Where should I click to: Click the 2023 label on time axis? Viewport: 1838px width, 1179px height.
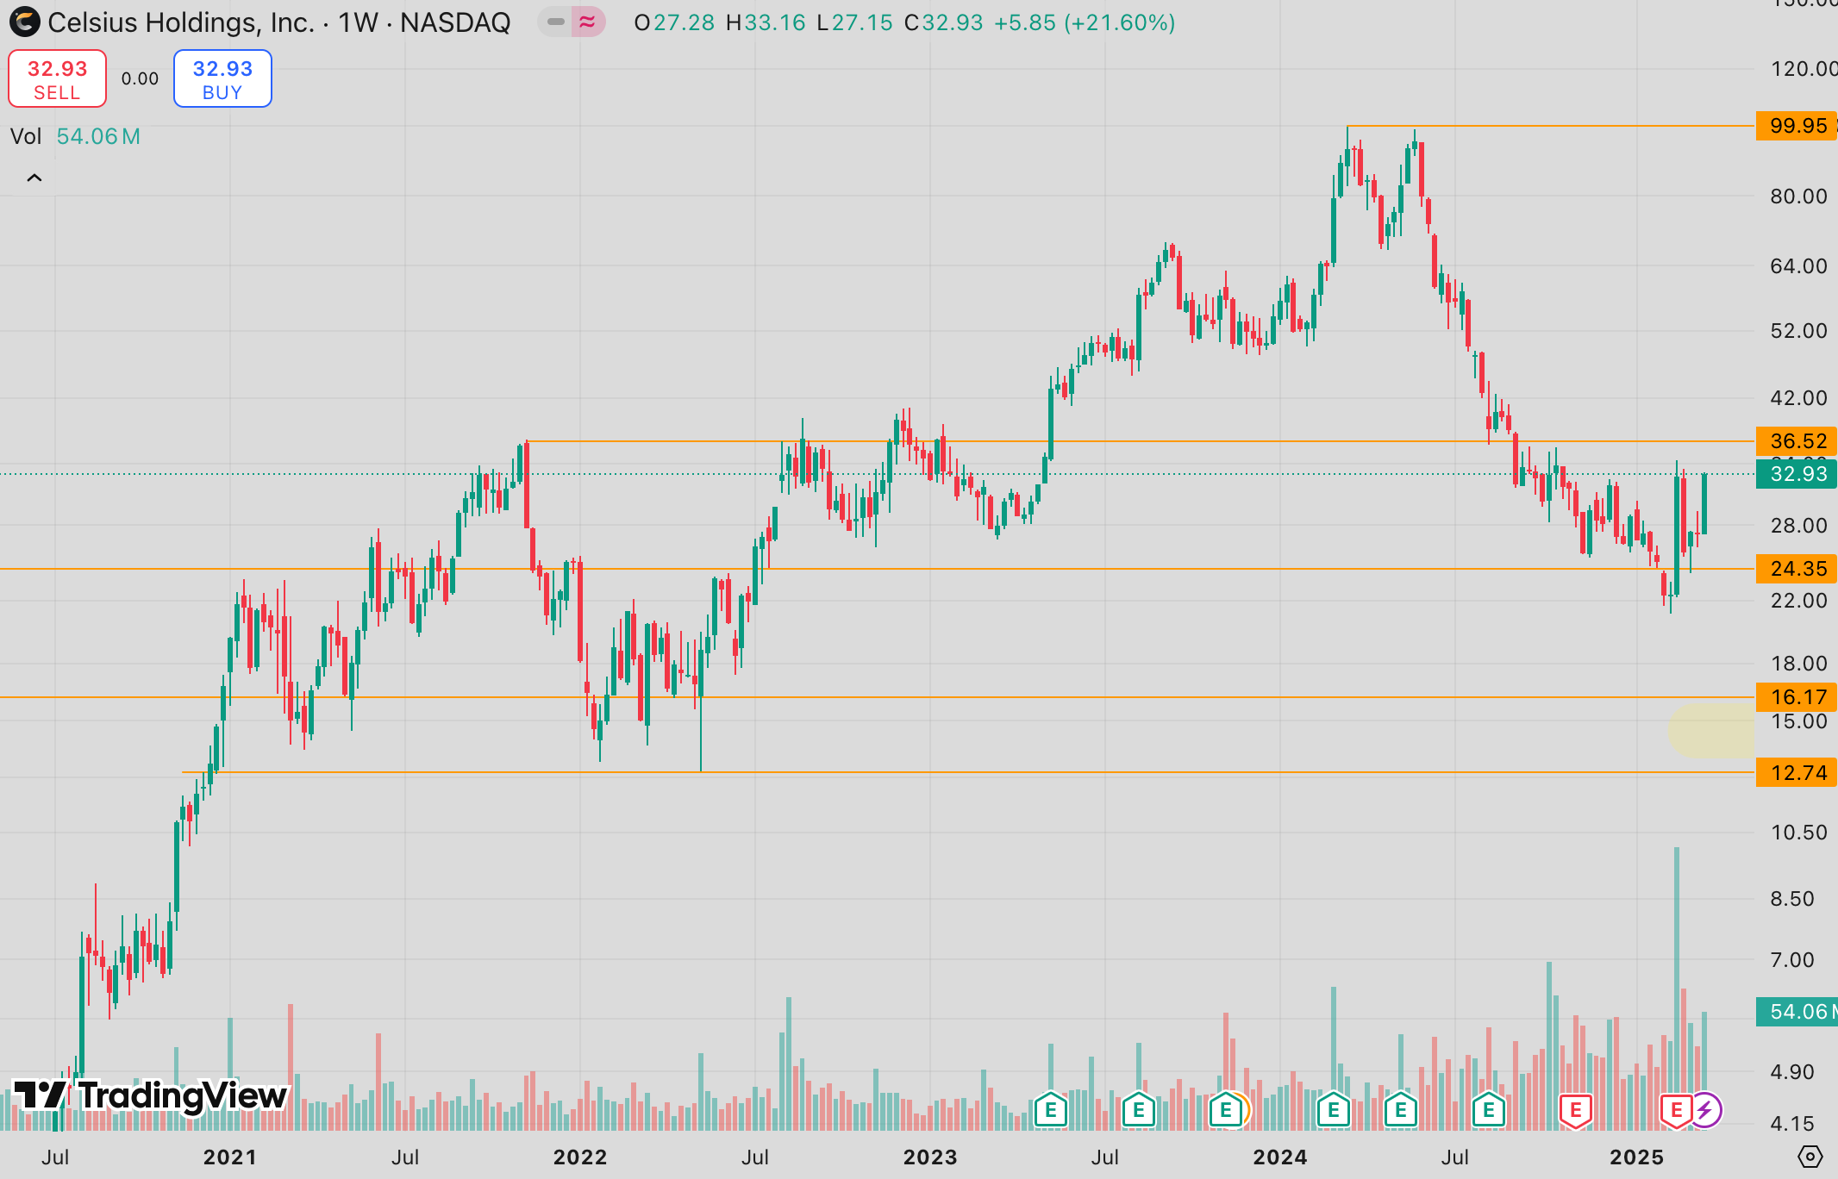pyautogui.click(x=930, y=1157)
